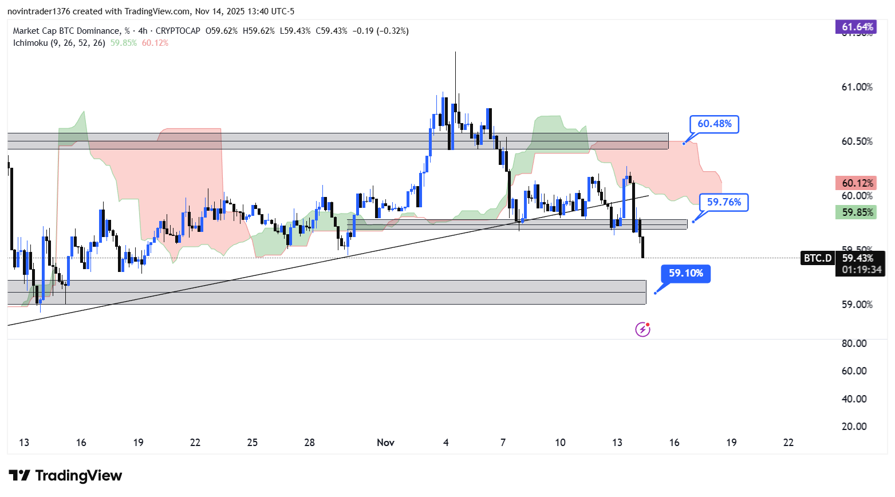The image size is (895, 497).
Task: Click the 80.00 label on lower pane axis
Action: (x=854, y=344)
